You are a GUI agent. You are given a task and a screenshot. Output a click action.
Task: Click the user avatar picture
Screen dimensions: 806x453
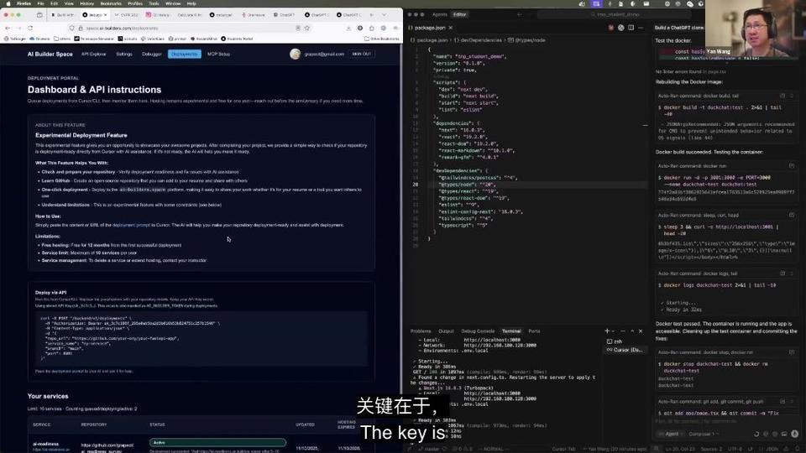point(295,54)
